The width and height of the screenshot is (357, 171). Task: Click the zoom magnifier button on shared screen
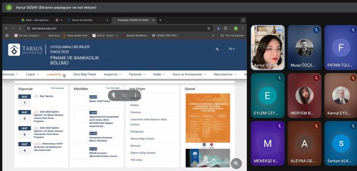[236, 163]
